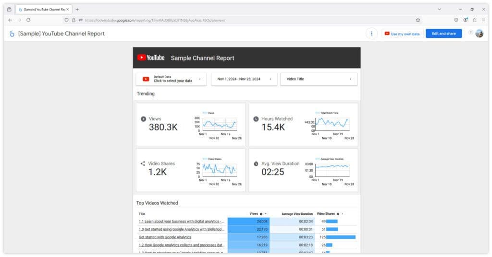Image resolution: width=492 pixels, height=257 pixels.
Task: Click the Top Videos Watched heading
Action: coord(157,203)
